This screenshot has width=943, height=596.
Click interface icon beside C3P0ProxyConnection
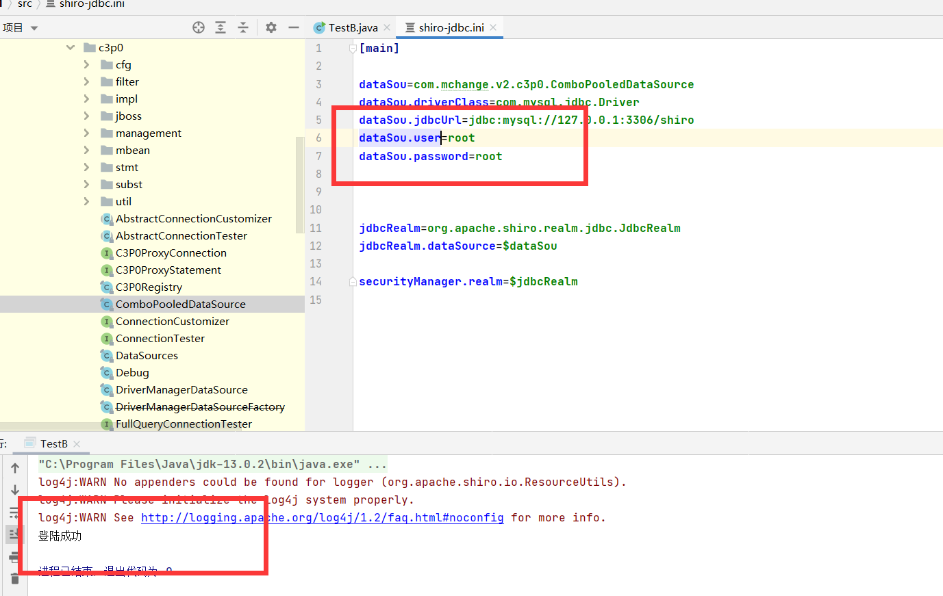[x=106, y=252]
